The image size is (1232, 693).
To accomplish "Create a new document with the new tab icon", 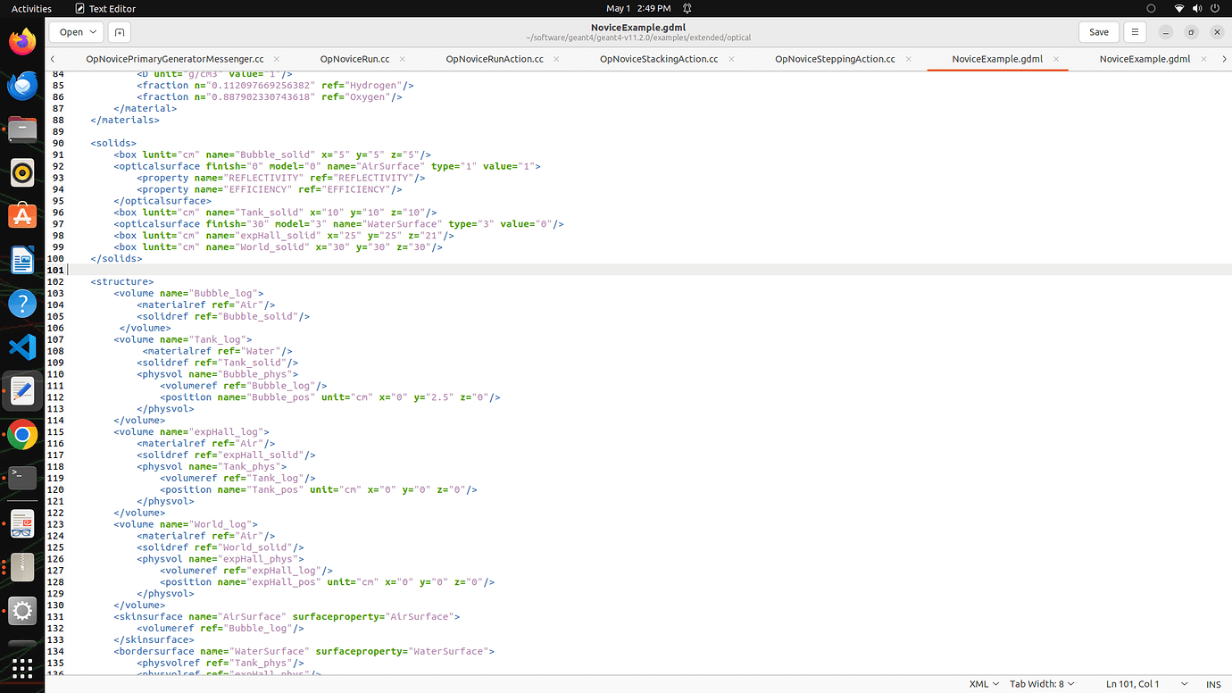I will (119, 32).
